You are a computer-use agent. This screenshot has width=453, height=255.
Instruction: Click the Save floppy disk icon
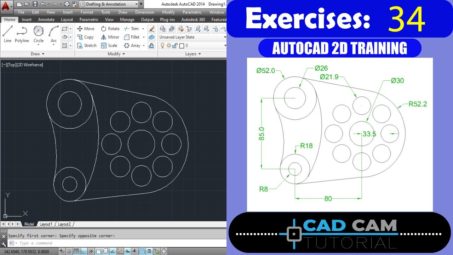coord(35,4)
